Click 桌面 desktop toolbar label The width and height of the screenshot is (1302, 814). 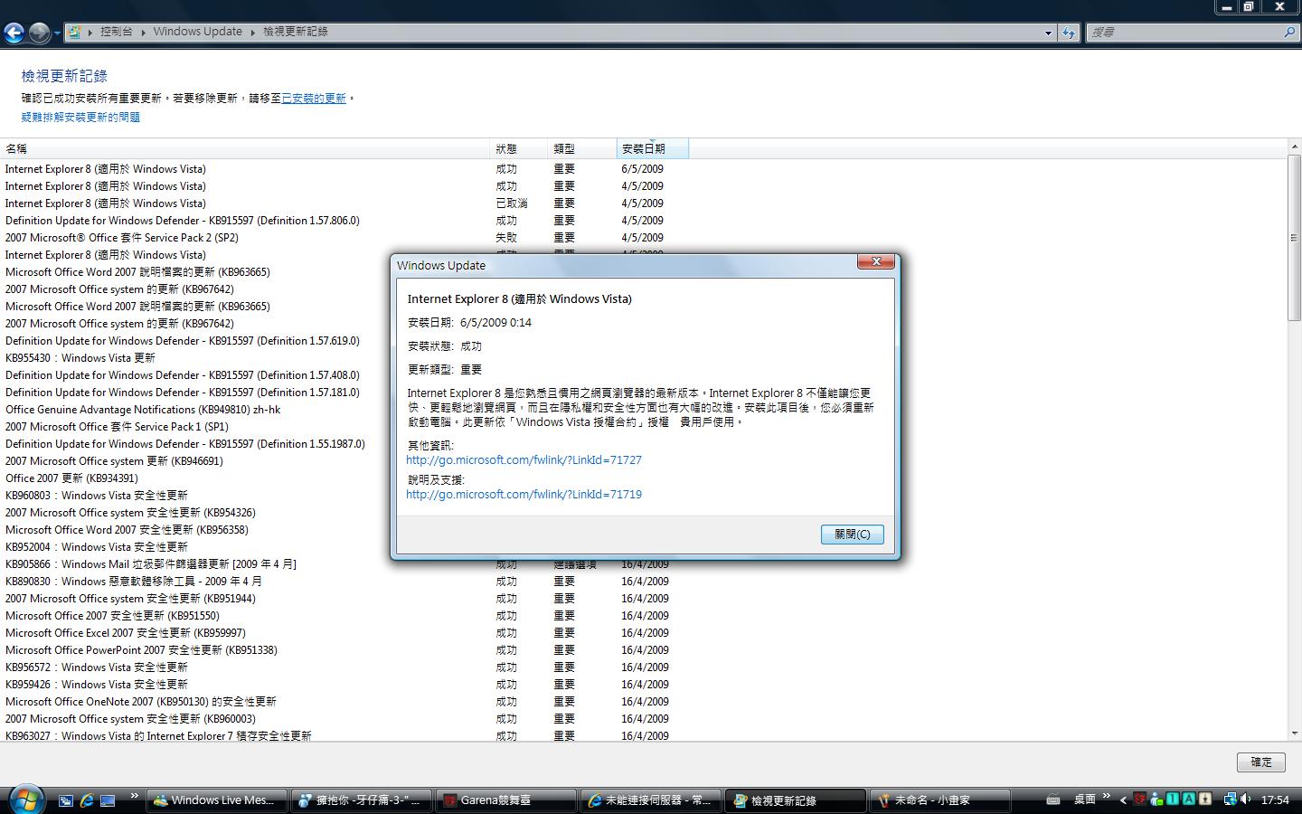point(1085,800)
